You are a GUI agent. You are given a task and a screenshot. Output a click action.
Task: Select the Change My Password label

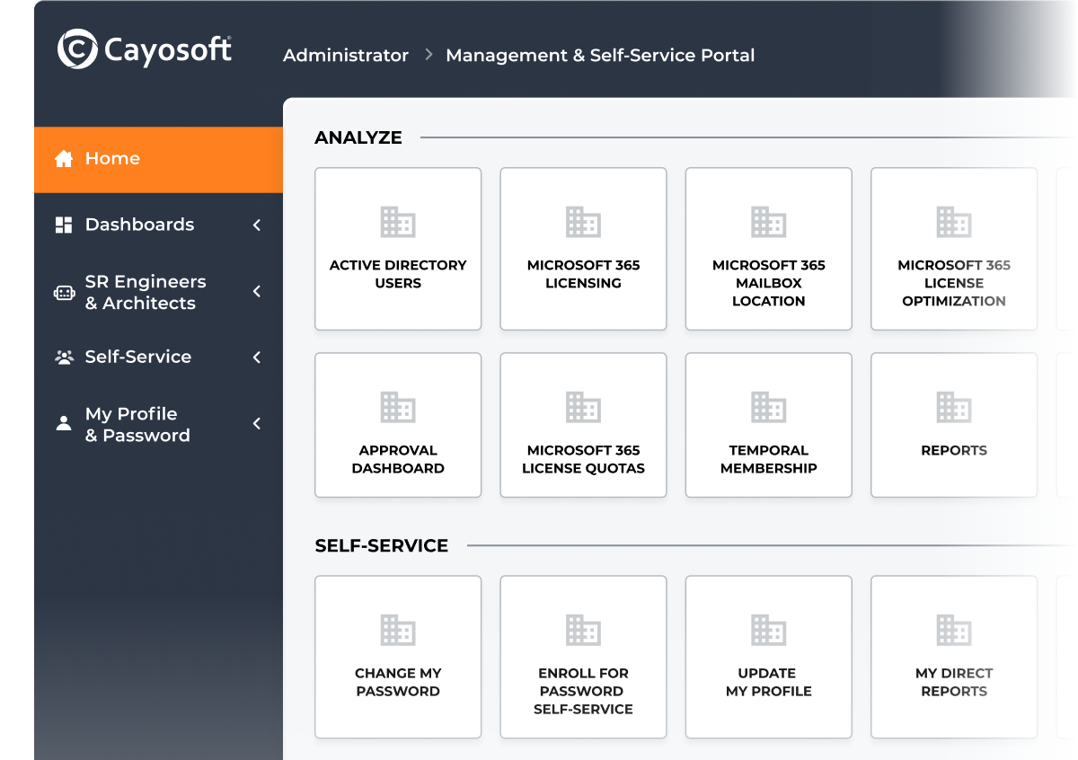(x=398, y=682)
